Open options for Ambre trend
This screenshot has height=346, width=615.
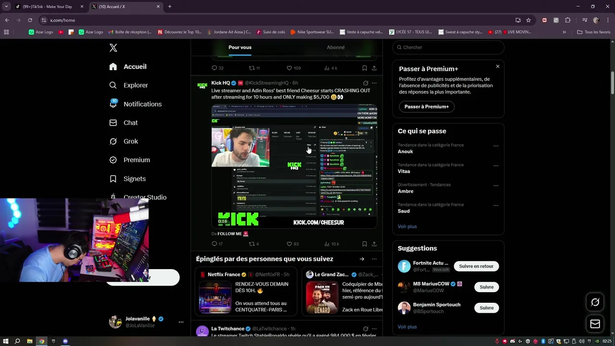[496, 185]
